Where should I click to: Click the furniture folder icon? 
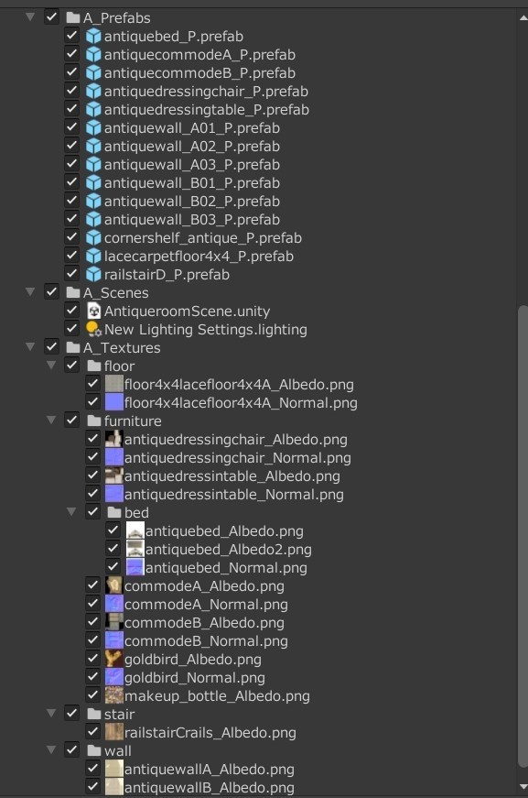click(x=94, y=421)
